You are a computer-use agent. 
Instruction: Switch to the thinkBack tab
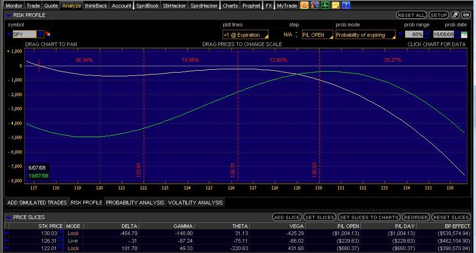(96, 6)
